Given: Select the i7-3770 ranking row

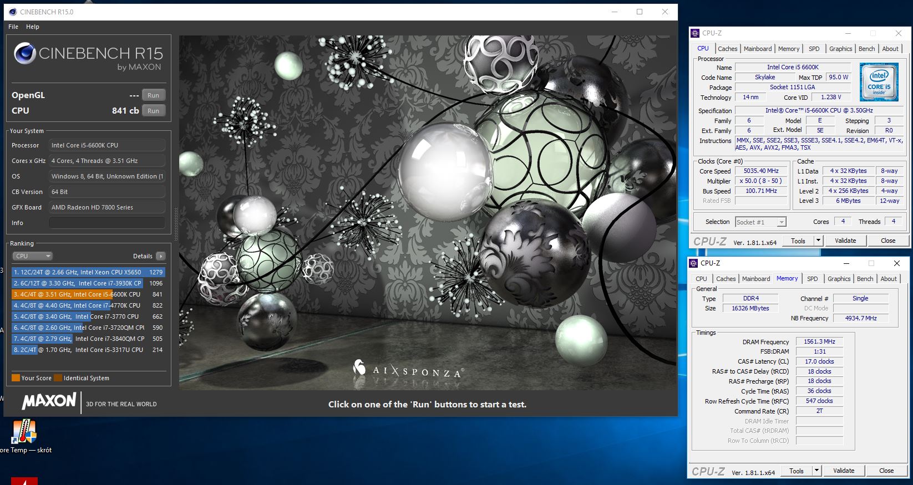Looking at the screenshot, I should click(88, 316).
